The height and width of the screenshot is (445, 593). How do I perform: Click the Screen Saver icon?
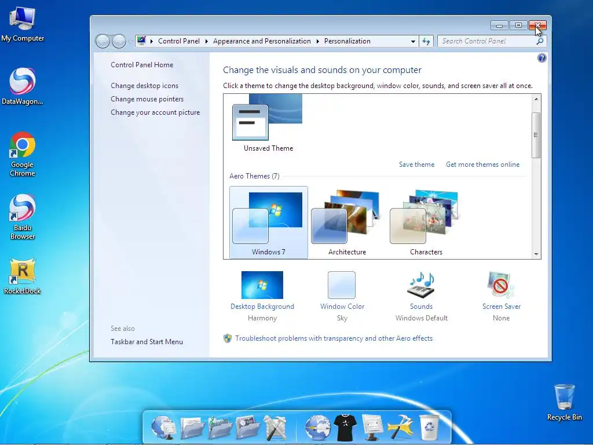pyautogui.click(x=501, y=285)
